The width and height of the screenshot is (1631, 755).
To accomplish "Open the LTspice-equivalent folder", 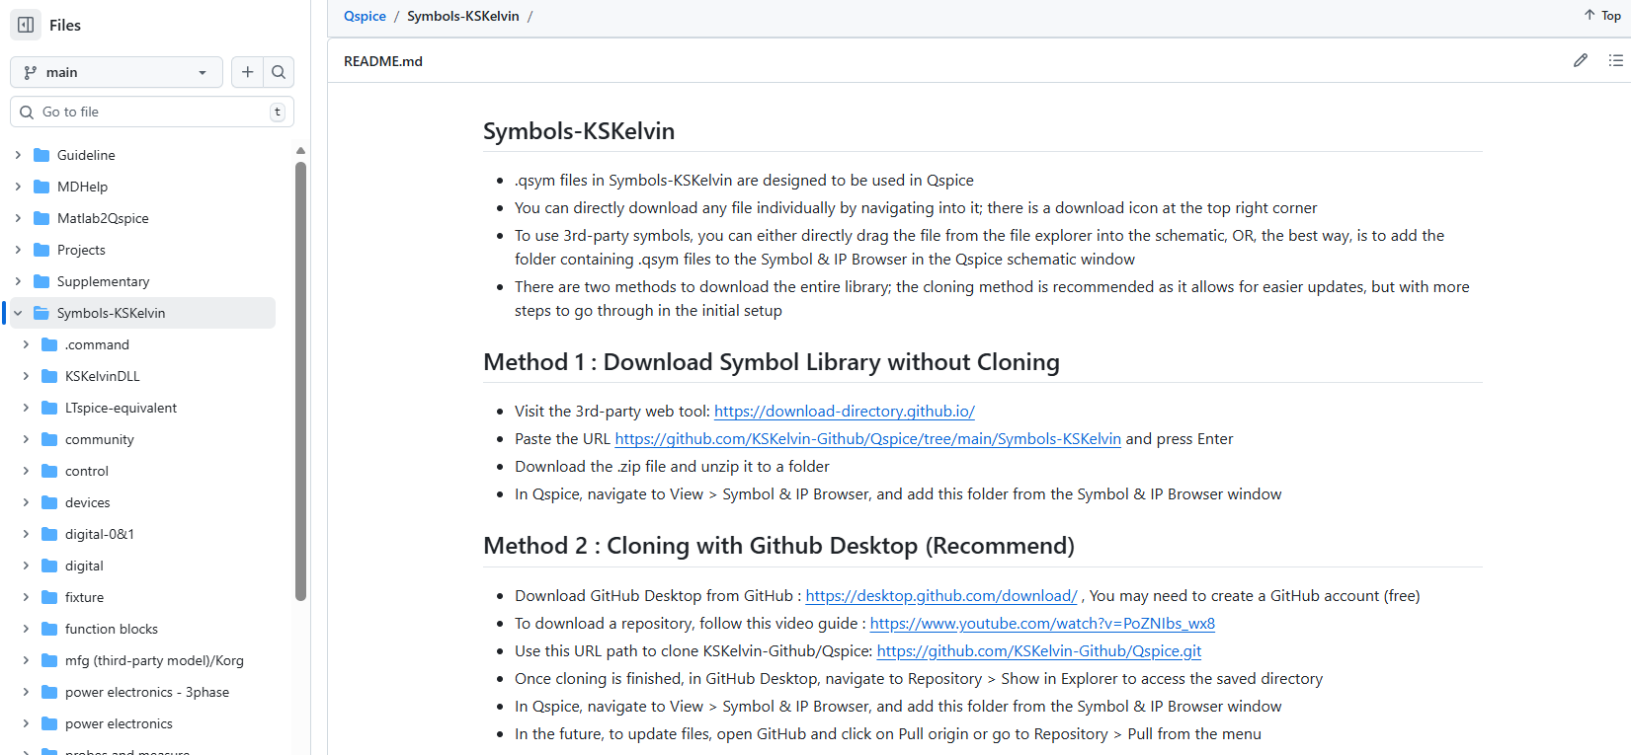I will click(121, 408).
